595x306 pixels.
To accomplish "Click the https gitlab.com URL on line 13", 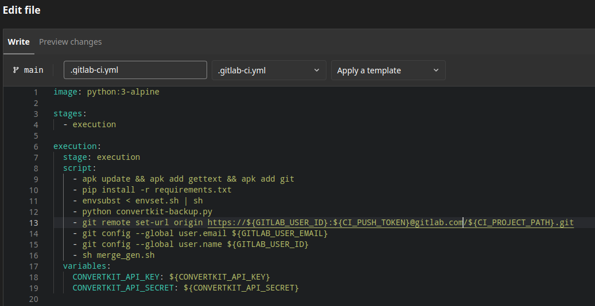I will pos(391,222).
